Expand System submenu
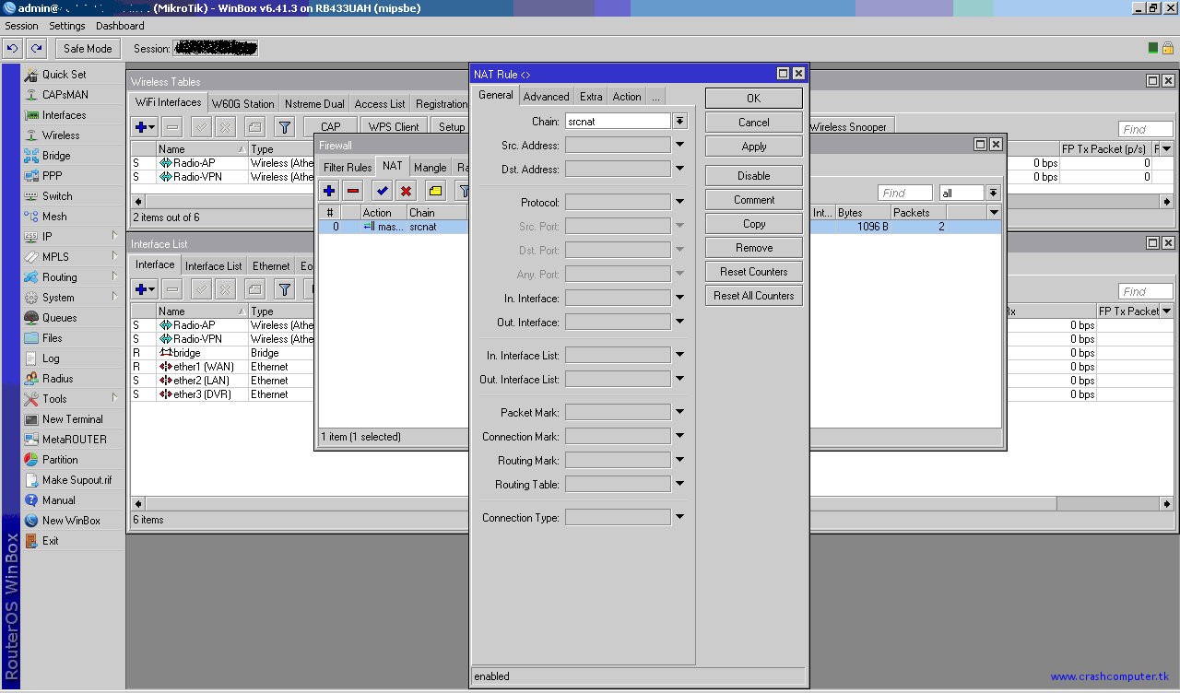 click(71, 298)
